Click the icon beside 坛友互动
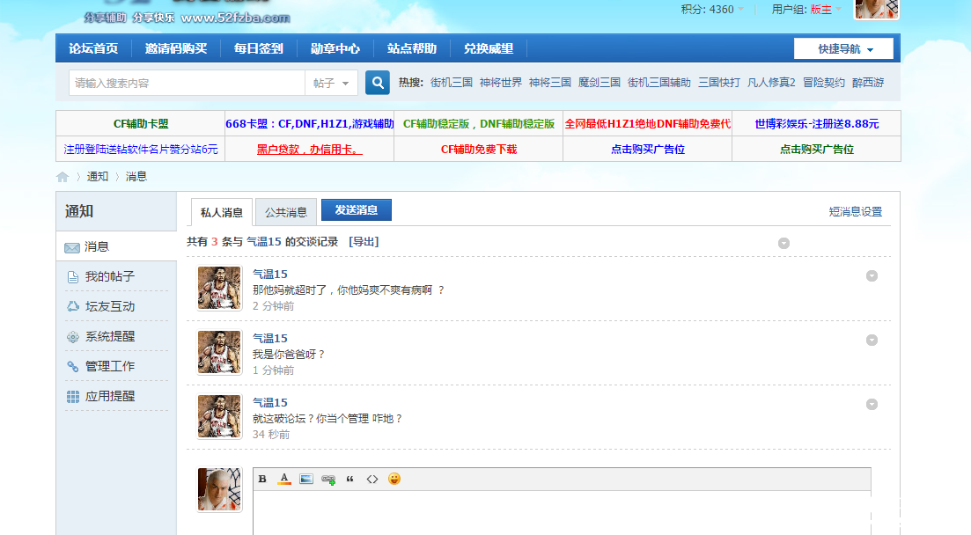Image resolution: width=971 pixels, height=535 pixels. (73, 306)
